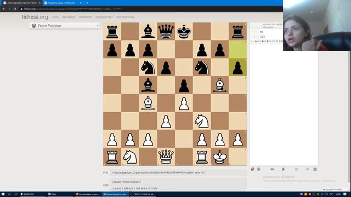Open the Windows notification center icon
Screen dimensions: 351x197
(x=345, y=194)
